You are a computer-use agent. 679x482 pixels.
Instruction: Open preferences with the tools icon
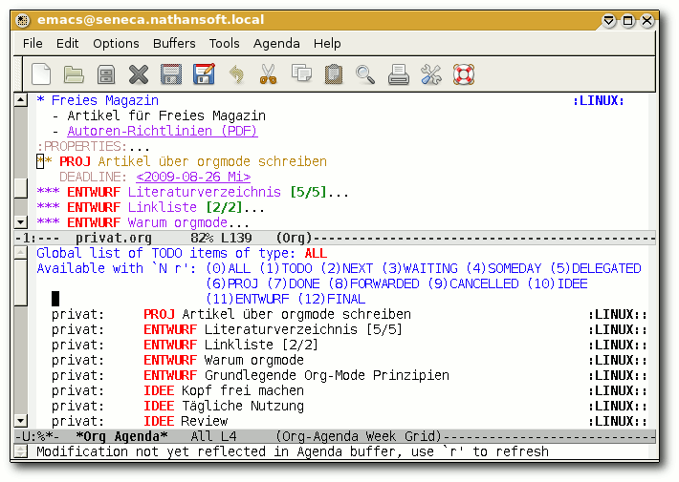click(431, 73)
